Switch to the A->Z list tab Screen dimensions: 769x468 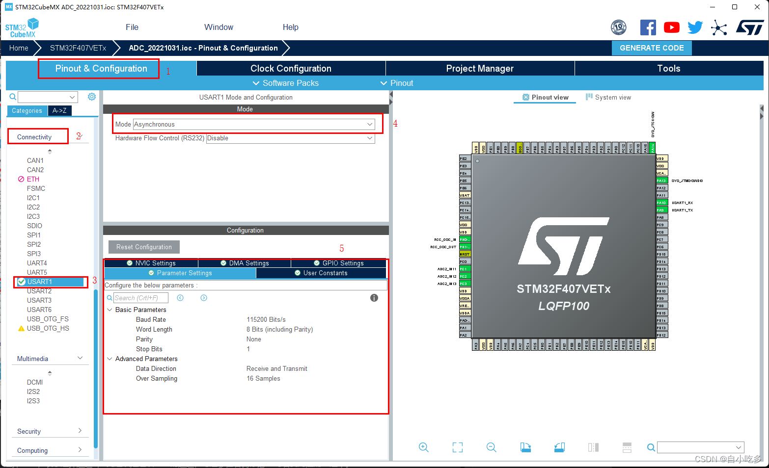point(60,110)
